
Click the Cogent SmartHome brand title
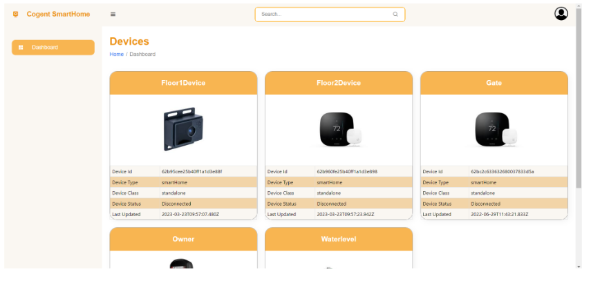click(58, 14)
